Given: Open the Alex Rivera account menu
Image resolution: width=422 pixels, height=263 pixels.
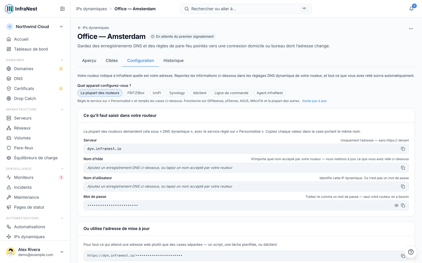Looking at the screenshot, I should [35, 252].
